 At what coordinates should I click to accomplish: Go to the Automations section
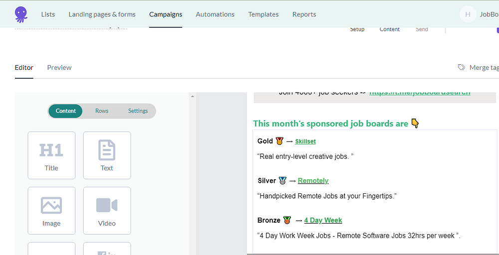click(215, 14)
